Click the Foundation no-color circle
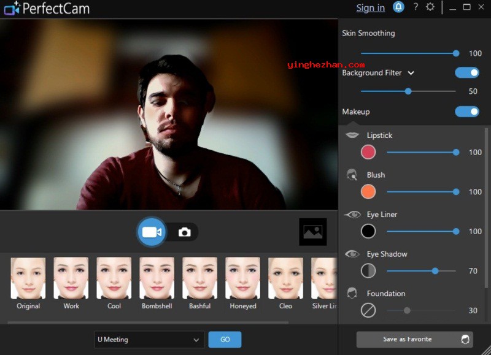The width and height of the screenshot is (491, 355). point(368,311)
